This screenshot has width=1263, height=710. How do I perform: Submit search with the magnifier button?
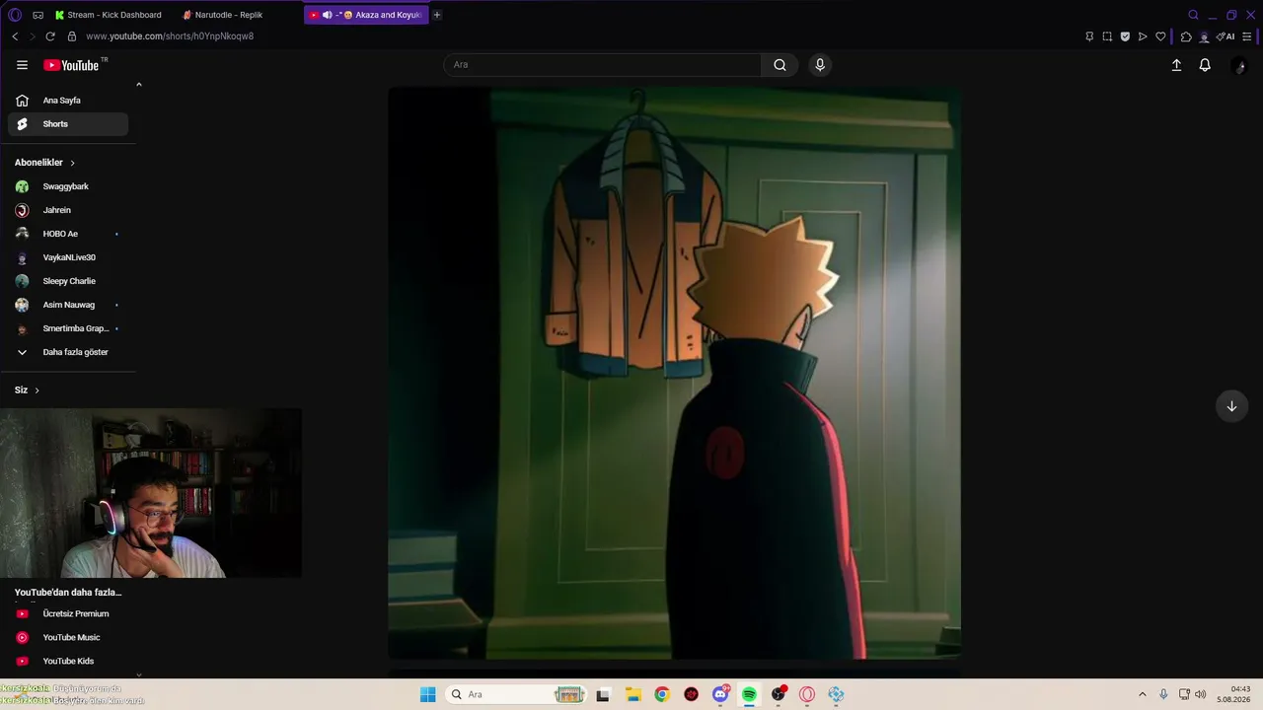780,65
